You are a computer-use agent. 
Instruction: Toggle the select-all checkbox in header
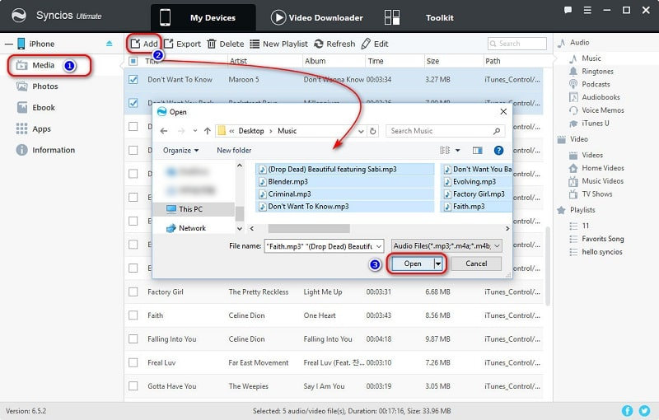(133, 61)
